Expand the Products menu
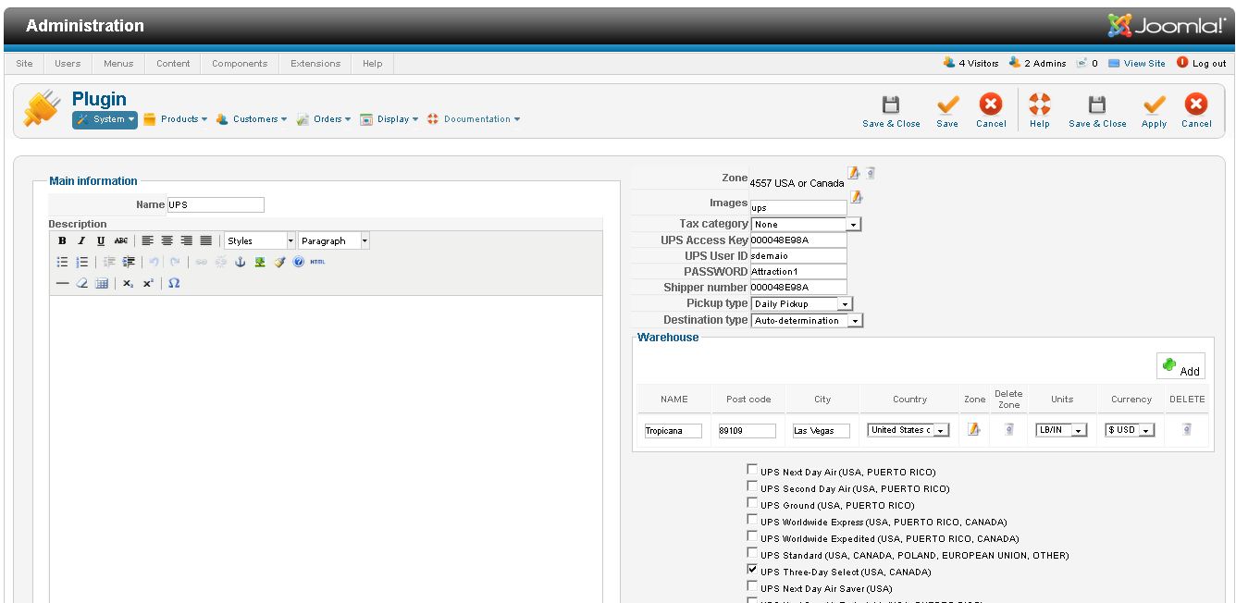The height and width of the screenshot is (603, 1236). (176, 119)
